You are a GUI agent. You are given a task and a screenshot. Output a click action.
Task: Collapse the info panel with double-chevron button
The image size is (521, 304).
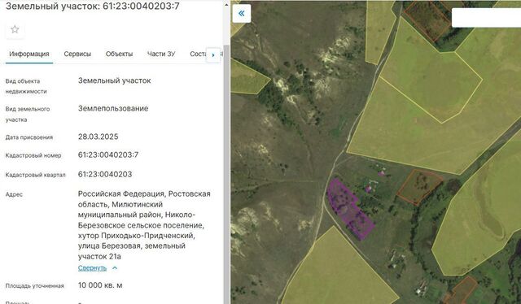click(x=242, y=14)
